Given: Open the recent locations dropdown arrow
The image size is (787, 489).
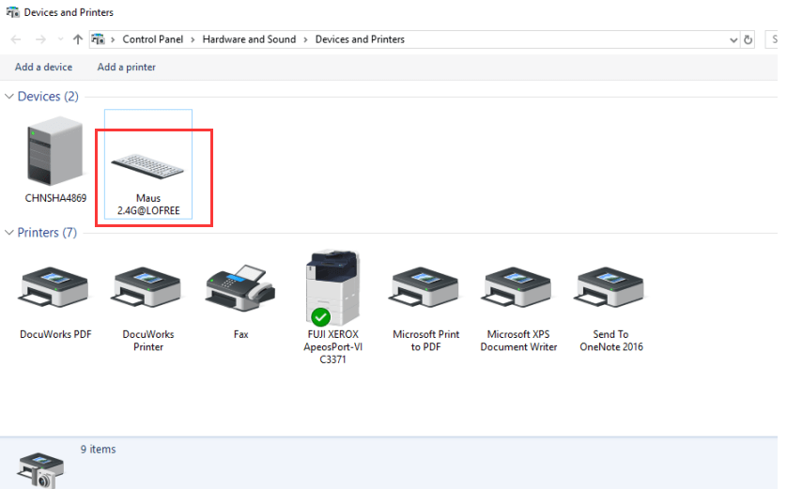Looking at the screenshot, I should [60, 39].
